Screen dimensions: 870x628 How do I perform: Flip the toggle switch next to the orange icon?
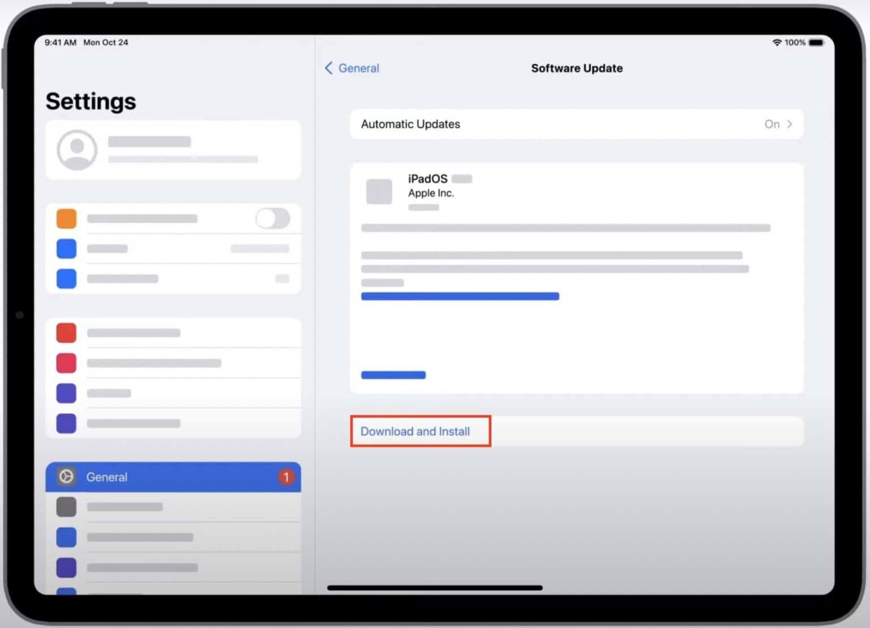pos(273,219)
